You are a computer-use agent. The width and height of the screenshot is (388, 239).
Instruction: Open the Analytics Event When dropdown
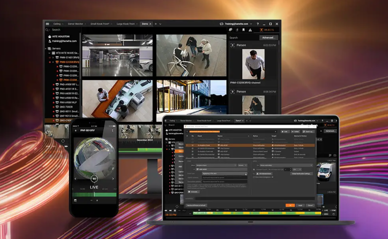click(x=216, y=165)
